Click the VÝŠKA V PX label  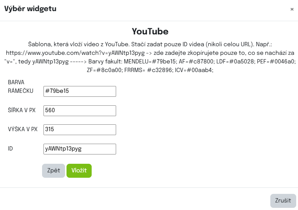click(23, 129)
